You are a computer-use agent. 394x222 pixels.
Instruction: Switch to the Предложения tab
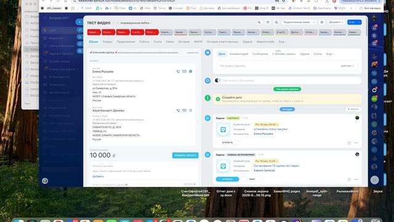click(126, 42)
